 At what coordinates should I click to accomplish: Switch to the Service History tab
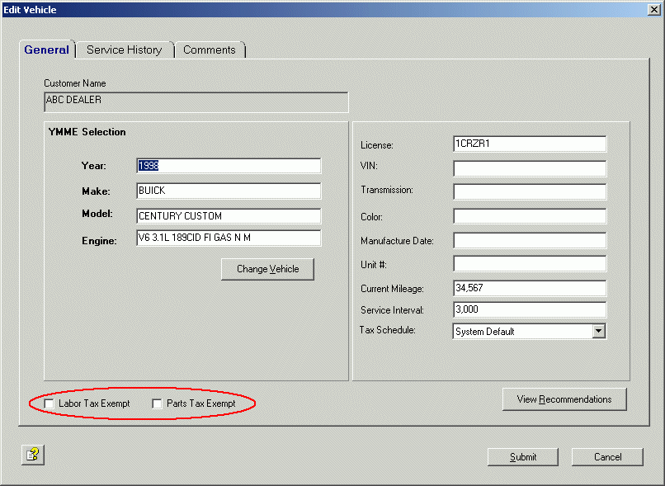[x=124, y=50]
